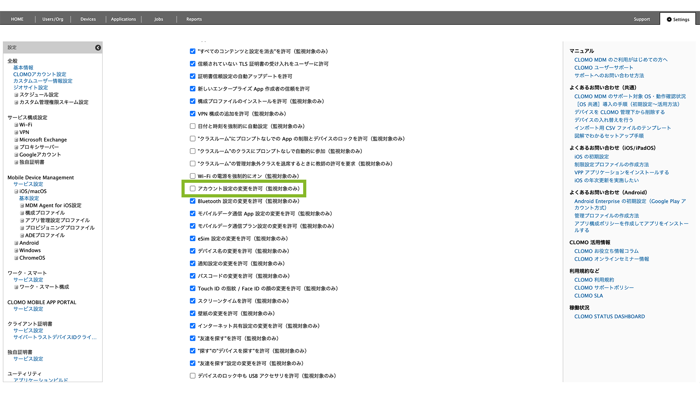Go to the Reports tab

[x=194, y=19]
